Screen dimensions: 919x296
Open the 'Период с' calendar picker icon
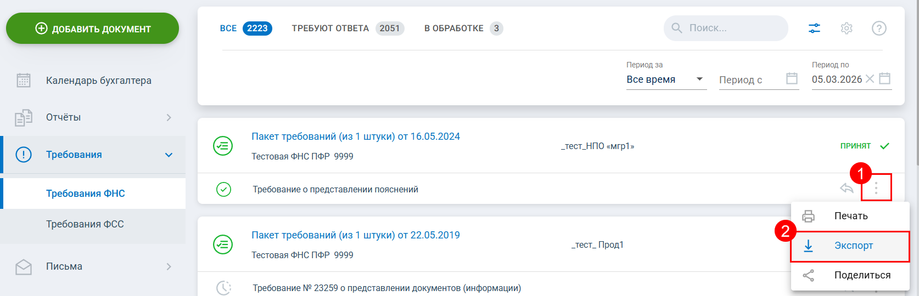click(792, 79)
